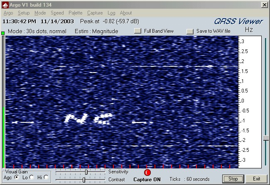Click the Sensitivity slider handle

[x=86, y=172]
